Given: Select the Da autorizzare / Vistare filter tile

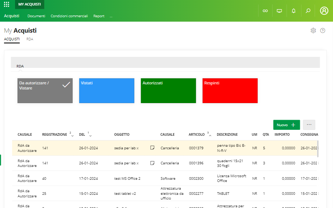Looking at the screenshot, I should tap(45, 91).
